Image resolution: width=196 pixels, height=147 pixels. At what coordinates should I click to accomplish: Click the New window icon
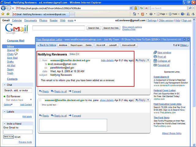pyautogui.click(x=155, y=52)
